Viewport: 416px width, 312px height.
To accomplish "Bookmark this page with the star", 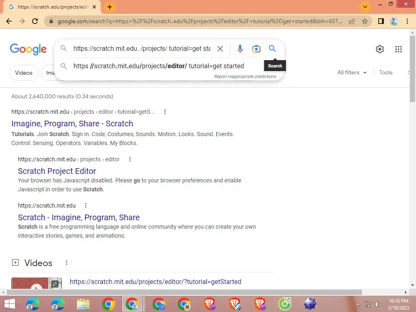I will coord(365,21).
